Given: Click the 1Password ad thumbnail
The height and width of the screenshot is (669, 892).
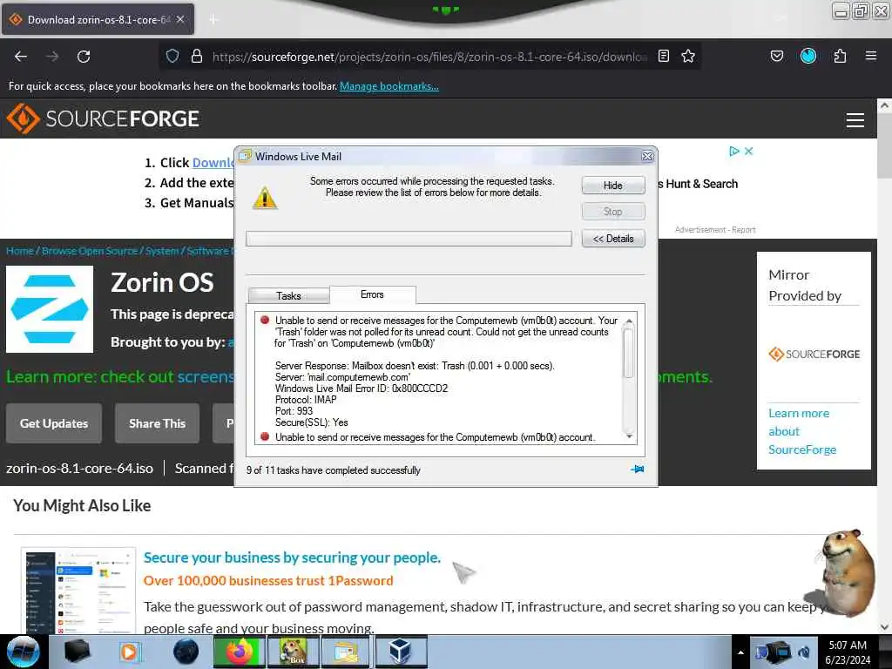Looking at the screenshot, I should click(78, 591).
